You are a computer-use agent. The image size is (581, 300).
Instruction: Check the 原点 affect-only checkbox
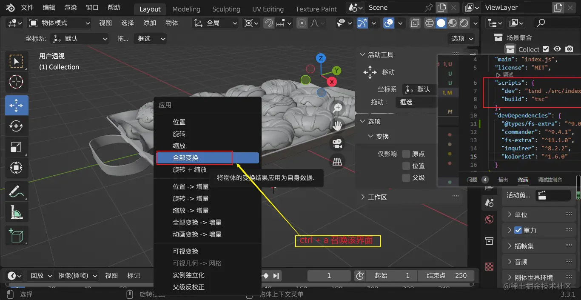[406, 154]
